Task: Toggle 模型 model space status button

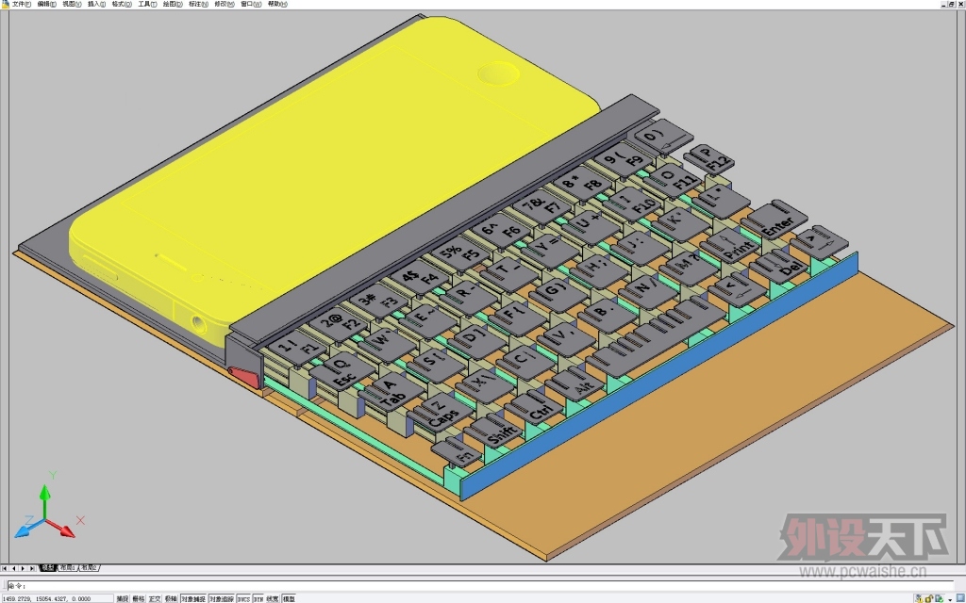Action: pos(289,598)
